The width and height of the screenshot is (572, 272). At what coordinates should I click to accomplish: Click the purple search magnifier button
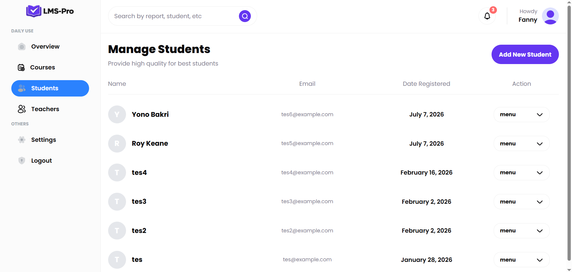click(245, 16)
